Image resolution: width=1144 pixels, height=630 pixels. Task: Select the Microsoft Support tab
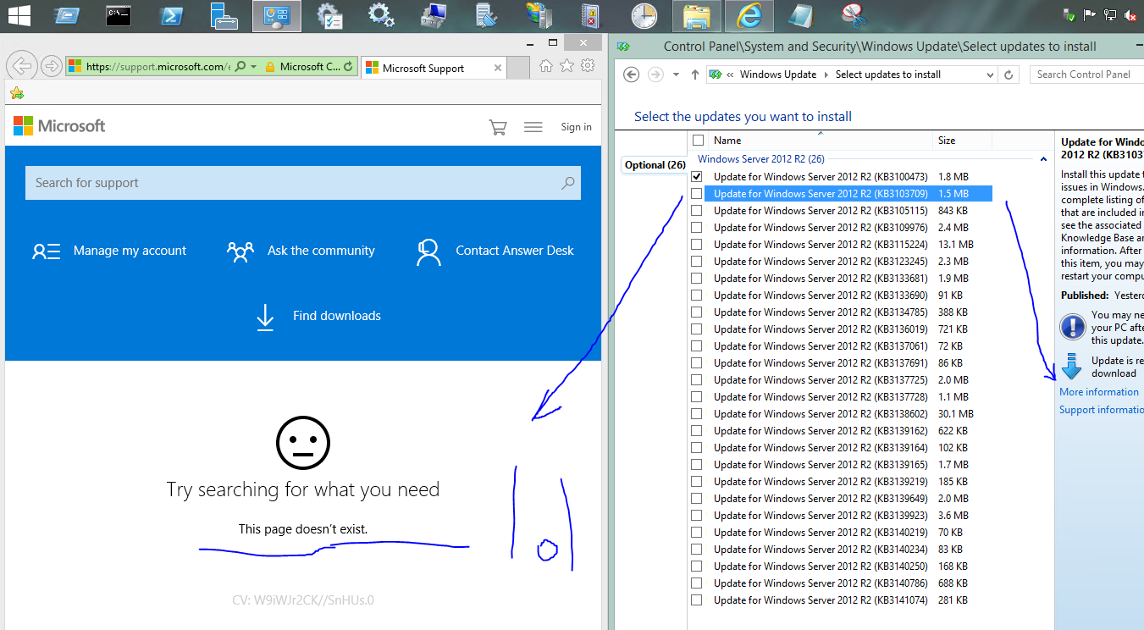(x=432, y=68)
